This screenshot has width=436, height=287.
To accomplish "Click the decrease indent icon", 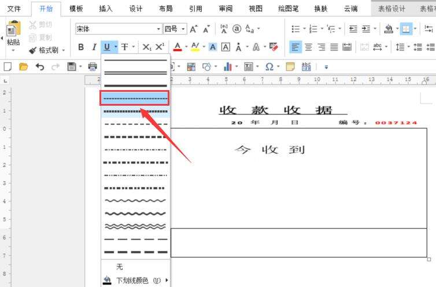I will click(x=353, y=29).
